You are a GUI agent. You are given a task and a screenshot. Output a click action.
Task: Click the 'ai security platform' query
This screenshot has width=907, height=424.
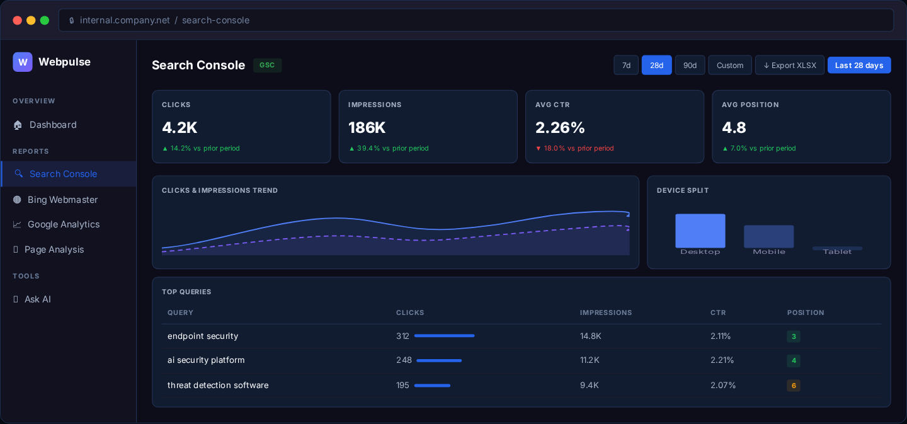(x=206, y=360)
